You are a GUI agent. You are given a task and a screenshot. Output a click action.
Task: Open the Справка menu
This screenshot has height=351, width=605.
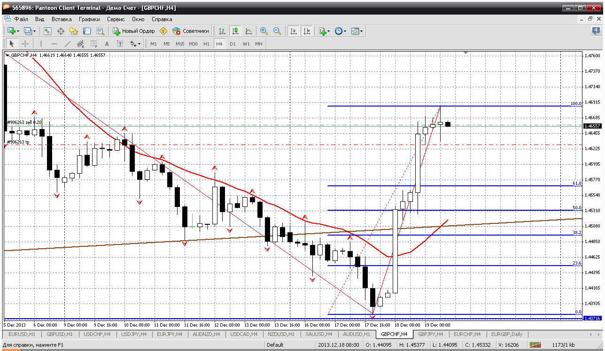coord(162,19)
